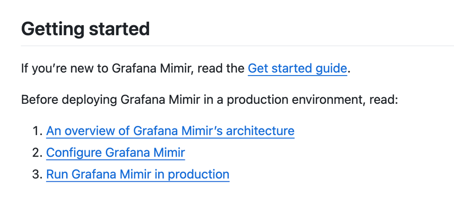Click list number 3 marker
Screen dimensions: 454x205
tap(36, 174)
